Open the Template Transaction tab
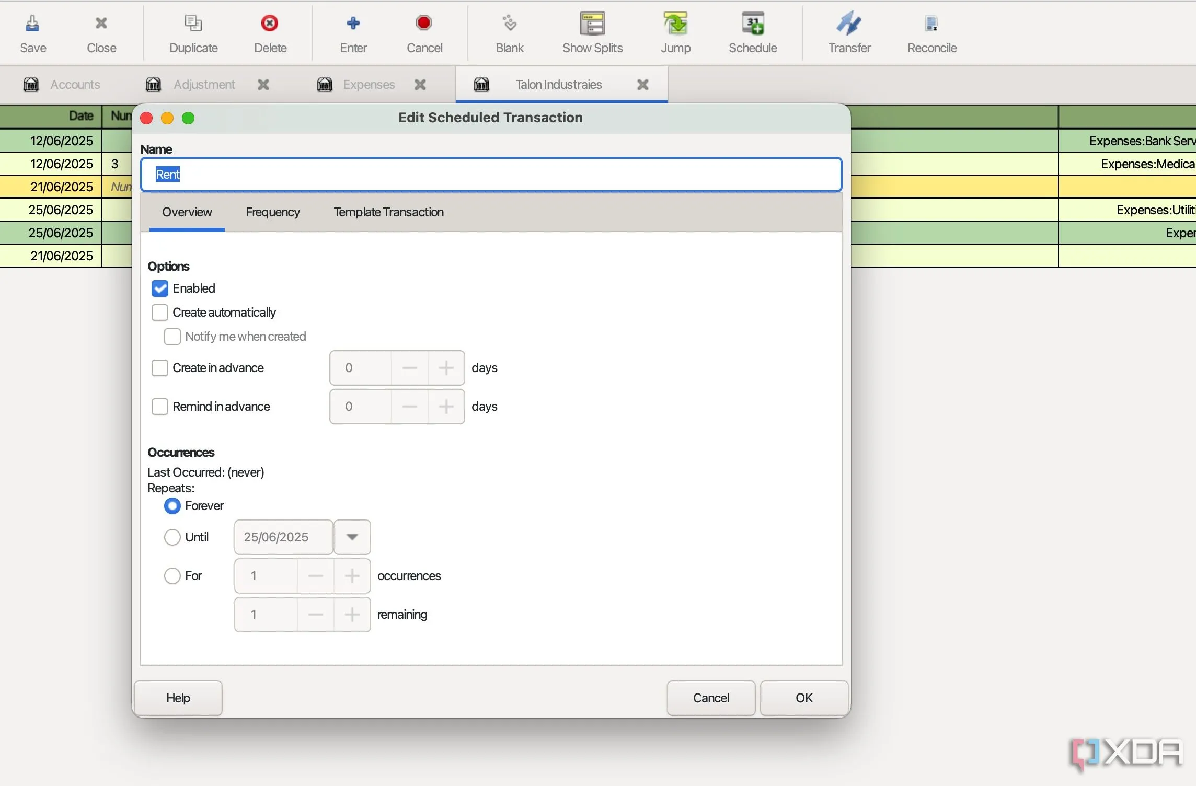The image size is (1196, 786). (388, 212)
